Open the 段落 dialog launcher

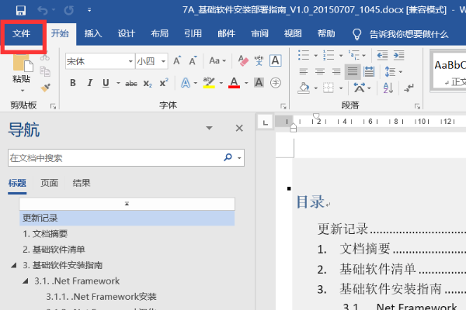pyautogui.click(x=417, y=106)
